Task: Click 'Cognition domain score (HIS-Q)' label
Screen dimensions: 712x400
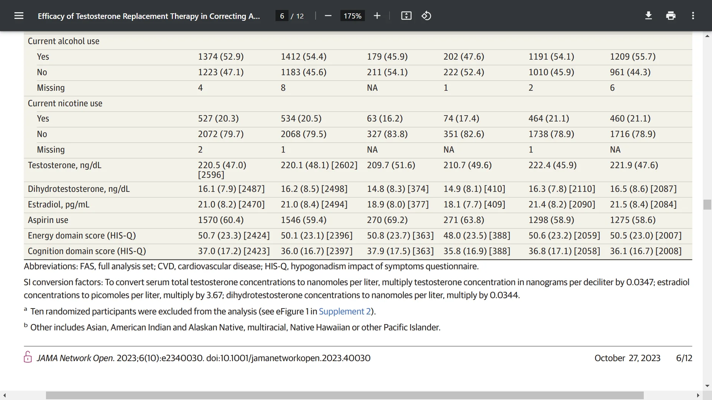Action: pos(87,251)
